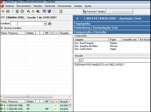Click the Pasta de Trabalho button
151x112 pixels.
(x=94, y=11)
